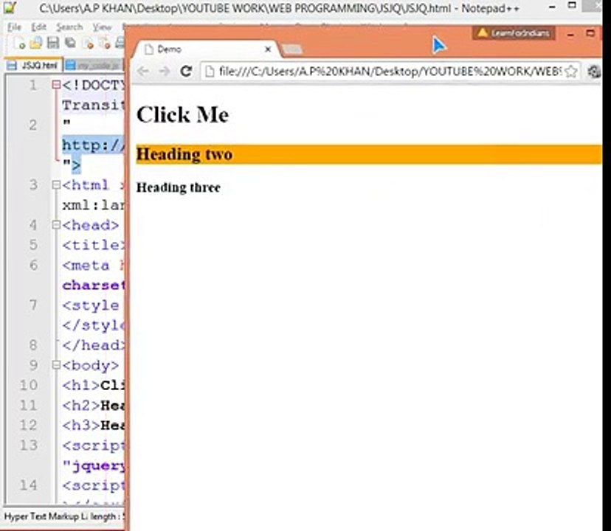Viewport: 611px width, 531px height.
Task: Collapse the DOCTYPE fold on line 1
Action: pyautogui.click(x=56, y=85)
